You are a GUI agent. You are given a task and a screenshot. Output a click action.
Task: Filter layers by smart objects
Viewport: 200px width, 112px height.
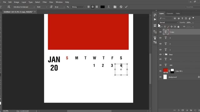pyautogui.click(x=190, y=18)
